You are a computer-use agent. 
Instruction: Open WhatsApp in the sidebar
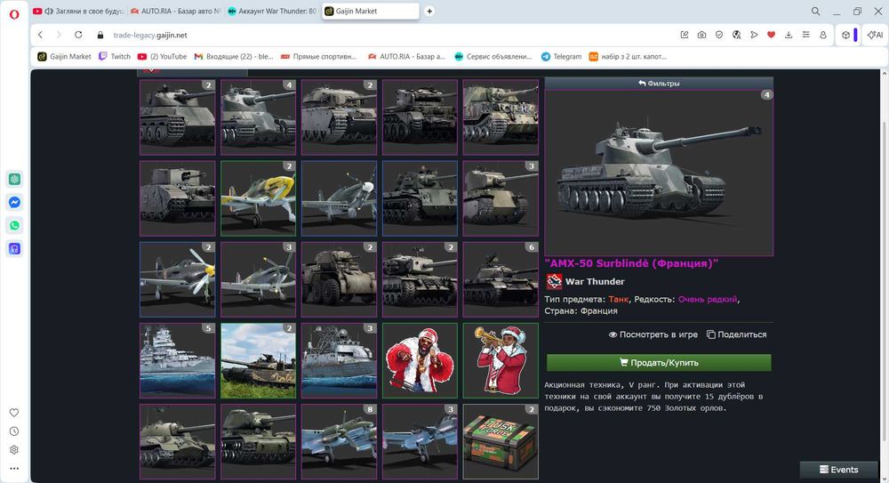tap(15, 226)
